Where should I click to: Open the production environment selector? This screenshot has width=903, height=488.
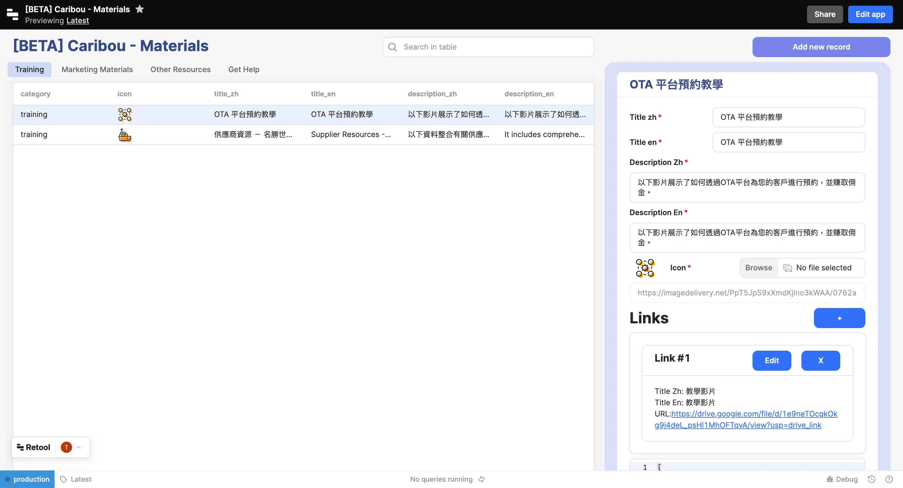click(27, 479)
